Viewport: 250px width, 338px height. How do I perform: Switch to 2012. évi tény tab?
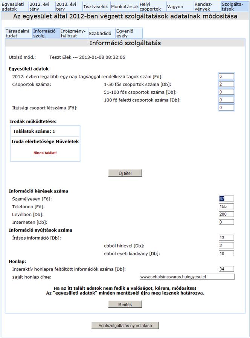click(x=42, y=6)
